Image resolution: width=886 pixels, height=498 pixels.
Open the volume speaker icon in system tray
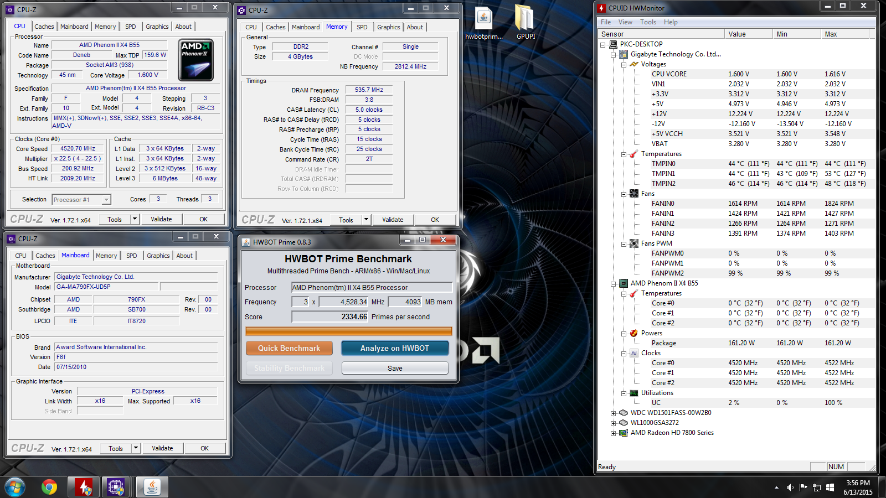(x=790, y=487)
